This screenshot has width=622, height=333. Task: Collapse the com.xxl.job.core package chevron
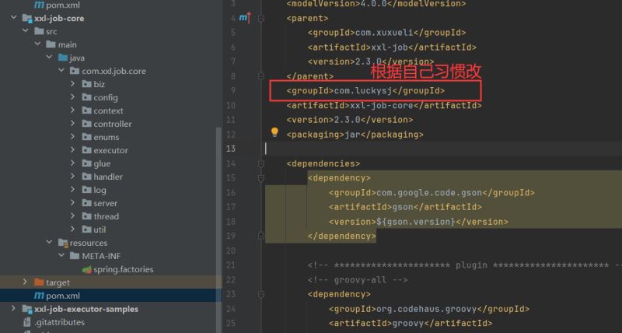tap(61, 71)
